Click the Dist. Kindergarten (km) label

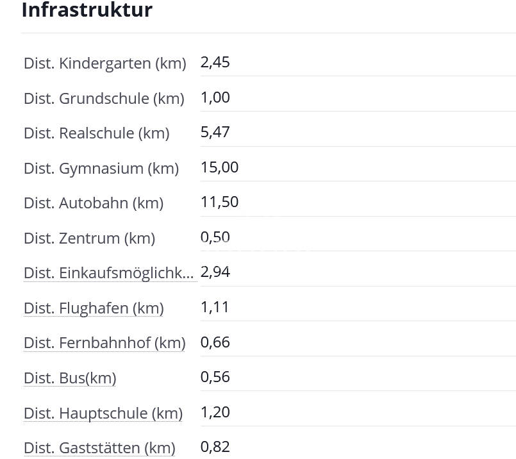(x=104, y=63)
